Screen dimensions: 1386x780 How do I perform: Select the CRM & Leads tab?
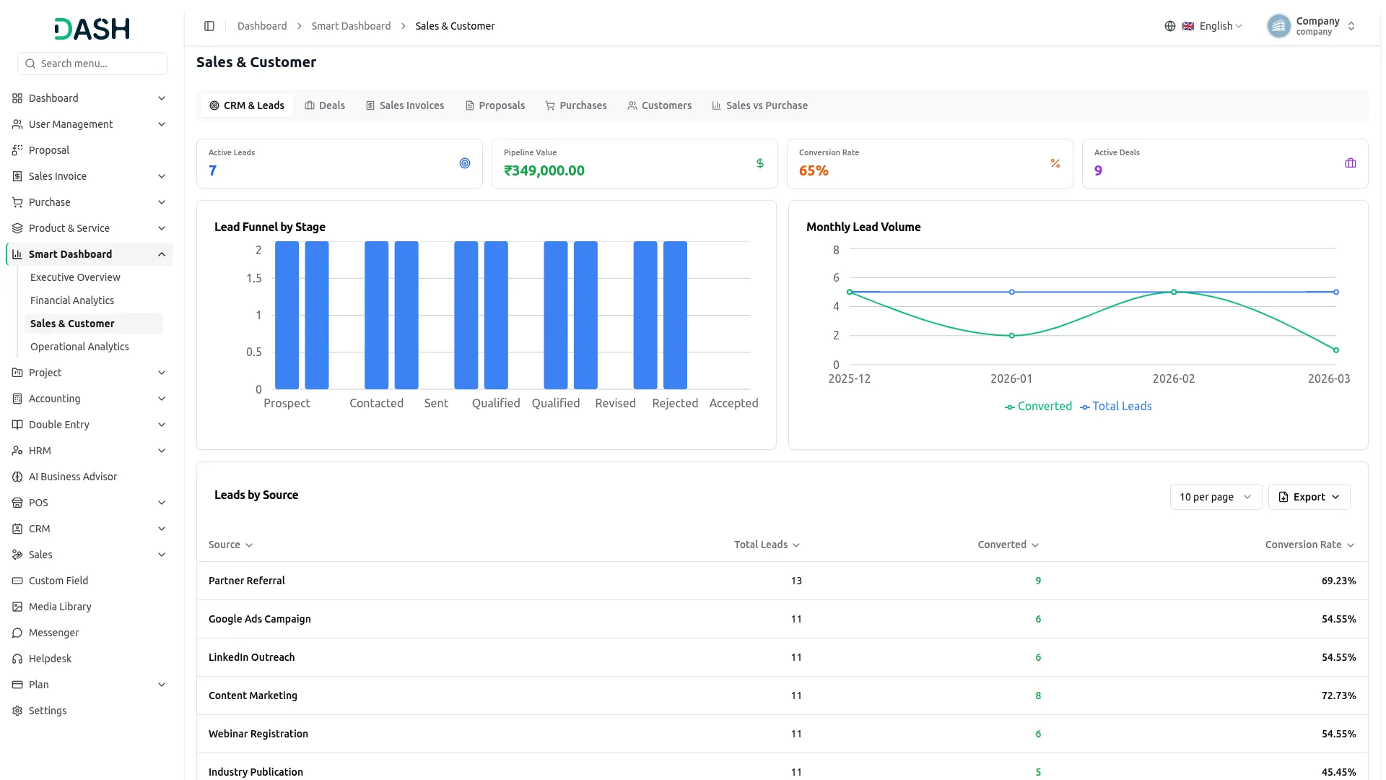click(x=247, y=105)
